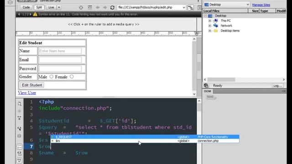
Task: Select the html tag in DOM panel
Action: click(210, 97)
